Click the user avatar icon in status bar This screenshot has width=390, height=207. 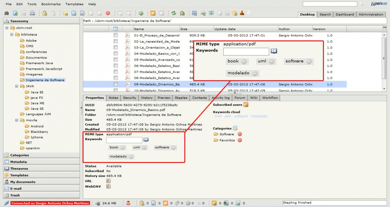click(x=128, y=203)
